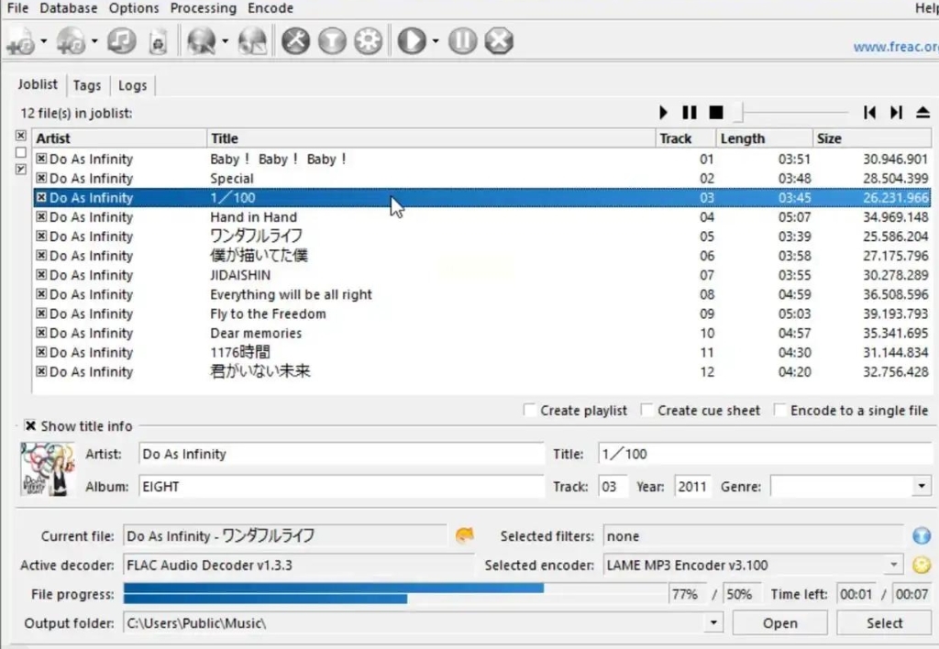The height and width of the screenshot is (649, 939).
Task: Click the select-all joblist icon
Action: pyautogui.click(x=21, y=136)
